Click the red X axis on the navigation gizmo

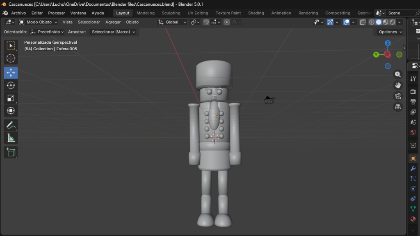tap(387, 54)
